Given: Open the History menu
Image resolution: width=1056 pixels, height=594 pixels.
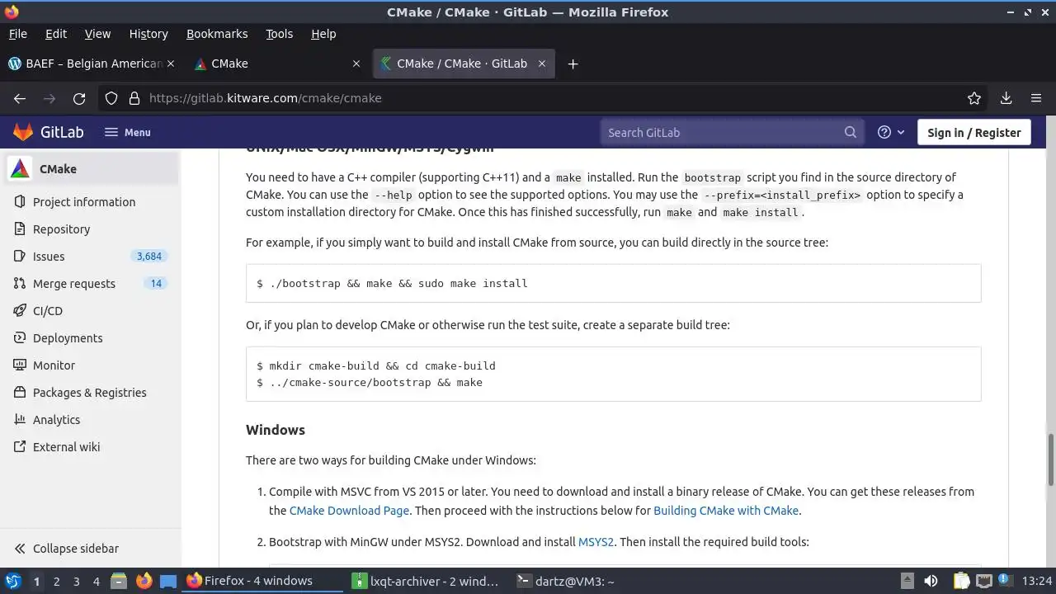Looking at the screenshot, I should (x=148, y=34).
